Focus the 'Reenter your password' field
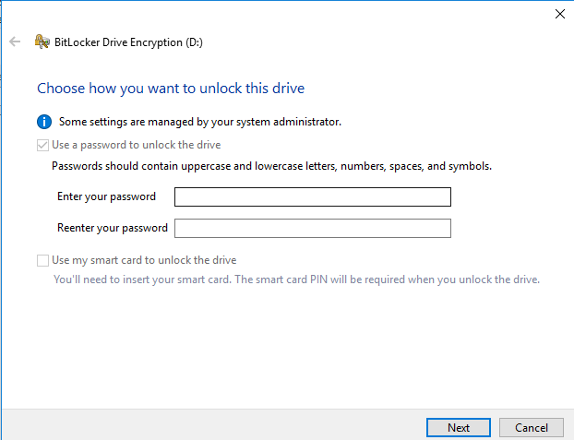574x440 pixels. click(312, 228)
